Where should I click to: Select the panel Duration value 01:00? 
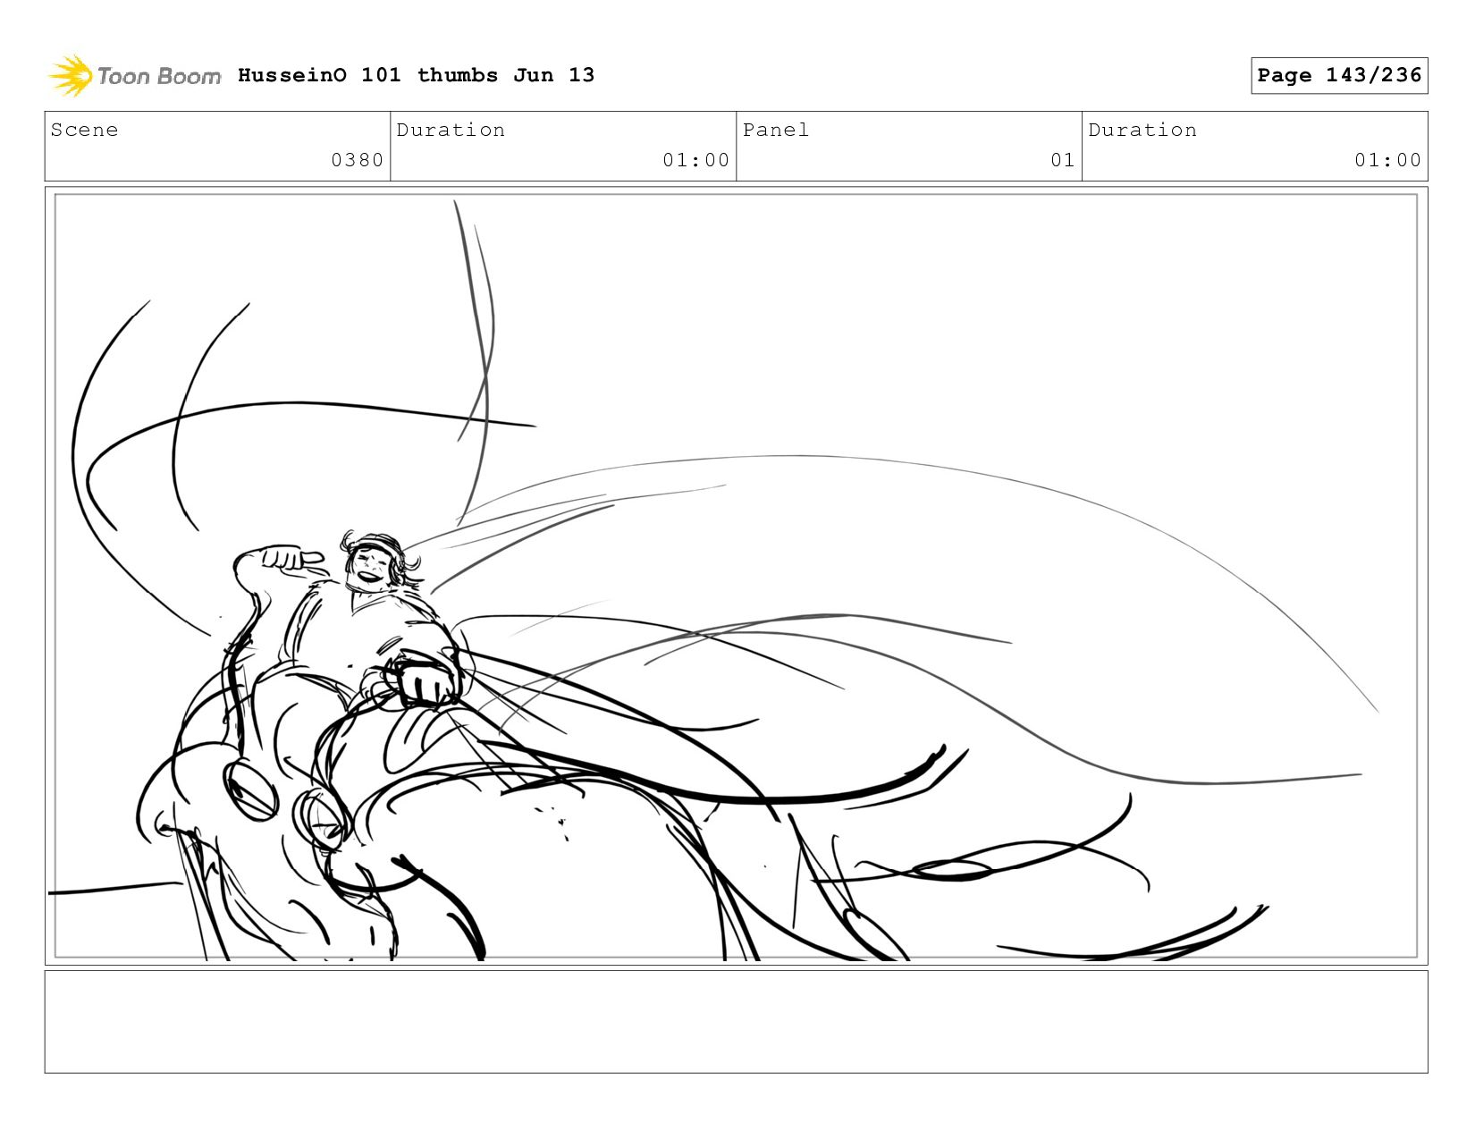click(1387, 160)
